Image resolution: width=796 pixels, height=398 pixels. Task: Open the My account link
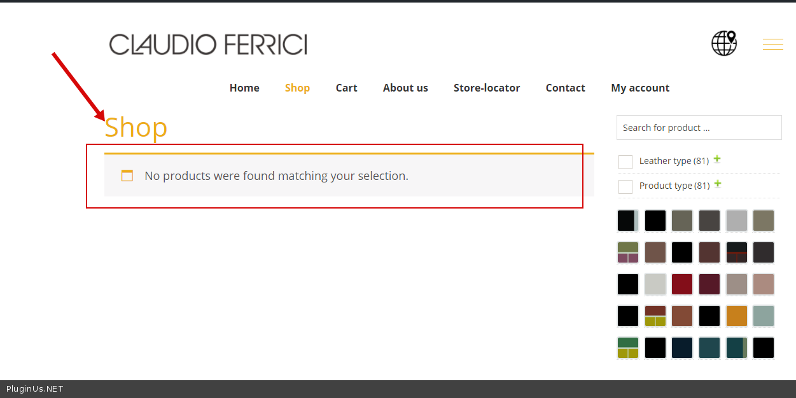click(x=640, y=88)
